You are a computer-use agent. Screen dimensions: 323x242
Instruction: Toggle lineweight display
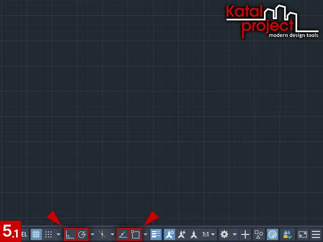coord(156,234)
